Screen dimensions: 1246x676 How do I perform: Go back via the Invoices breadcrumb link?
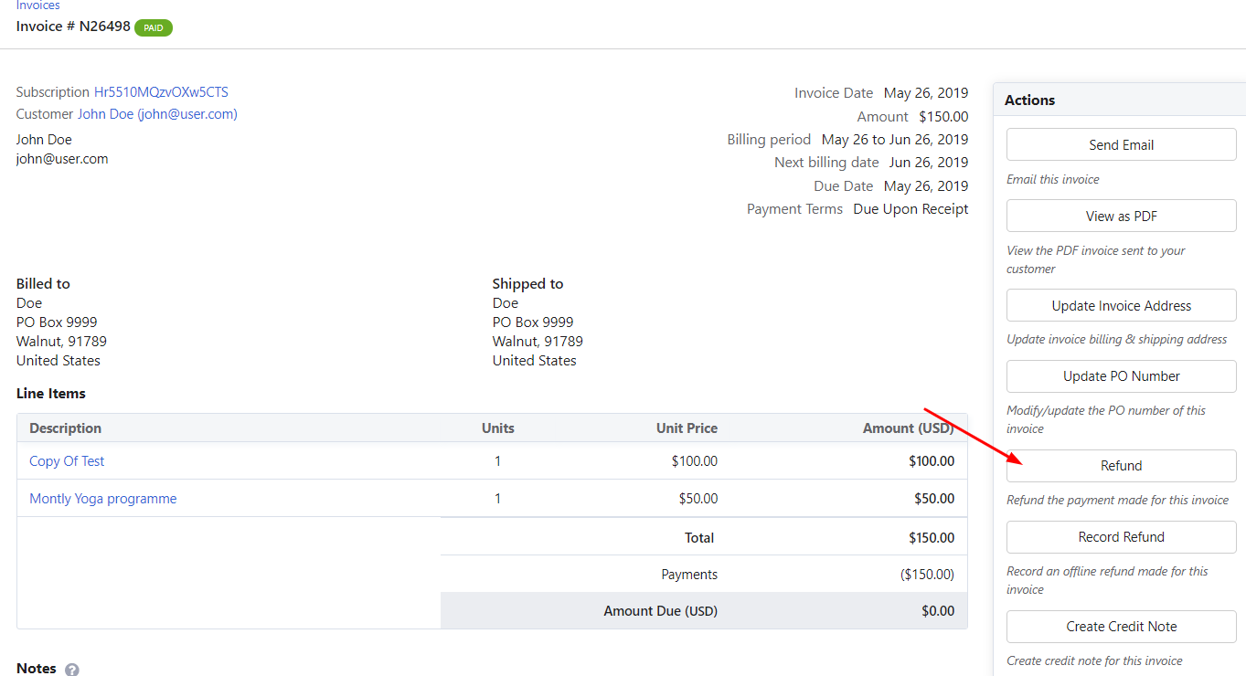coord(37,5)
